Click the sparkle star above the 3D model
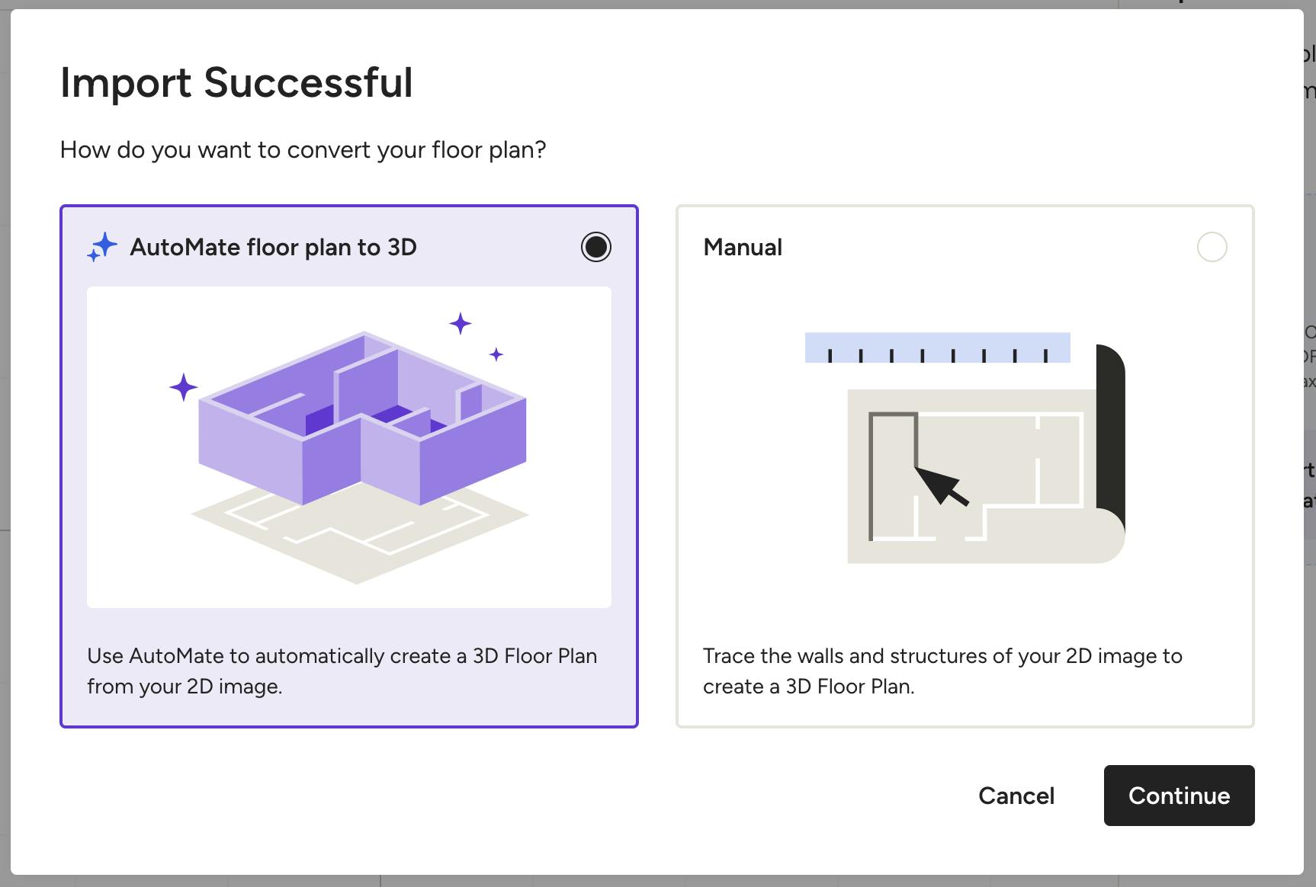The height and width of the screenshot is (887, 1316). pyautogui.click(x=460, y=323)
